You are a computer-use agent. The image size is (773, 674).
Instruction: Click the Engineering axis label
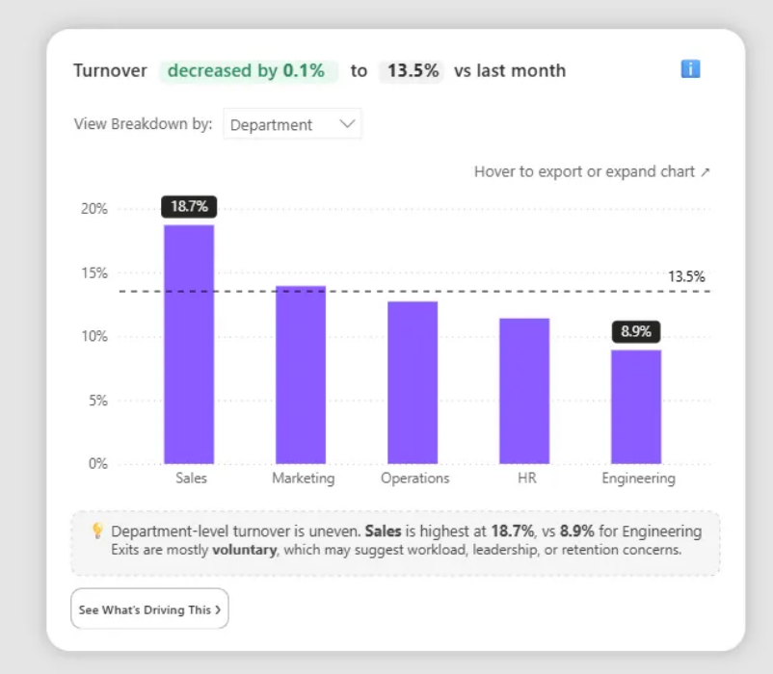638,478
